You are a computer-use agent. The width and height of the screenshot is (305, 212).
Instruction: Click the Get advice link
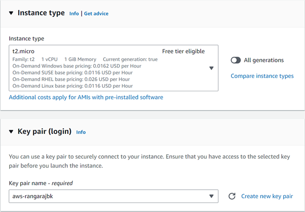tap(96, 14)
